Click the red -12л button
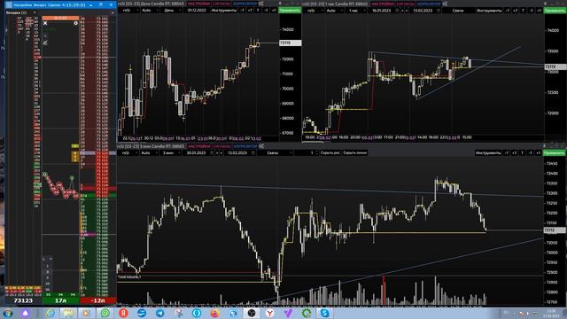The height and width of the screenshot is (319, 567). pyautogui.click(x=98, y=300)
